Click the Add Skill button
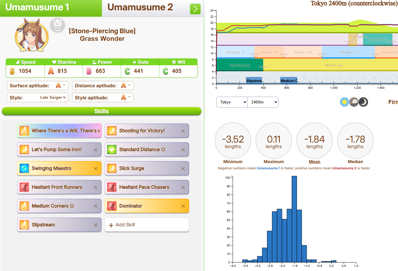Viewport: 398px width, 271px height. (147, 225)
